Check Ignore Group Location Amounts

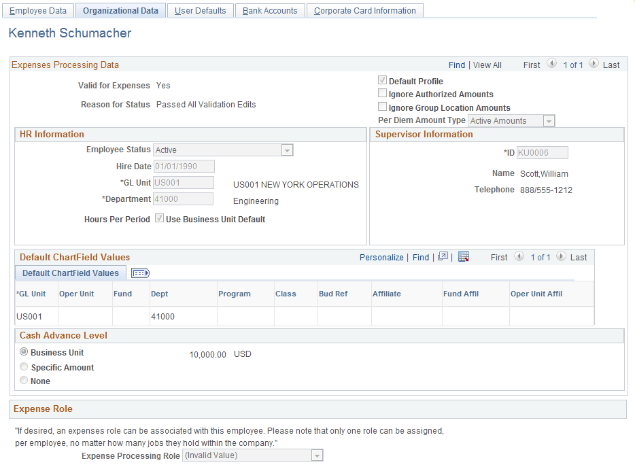(383, 107)
